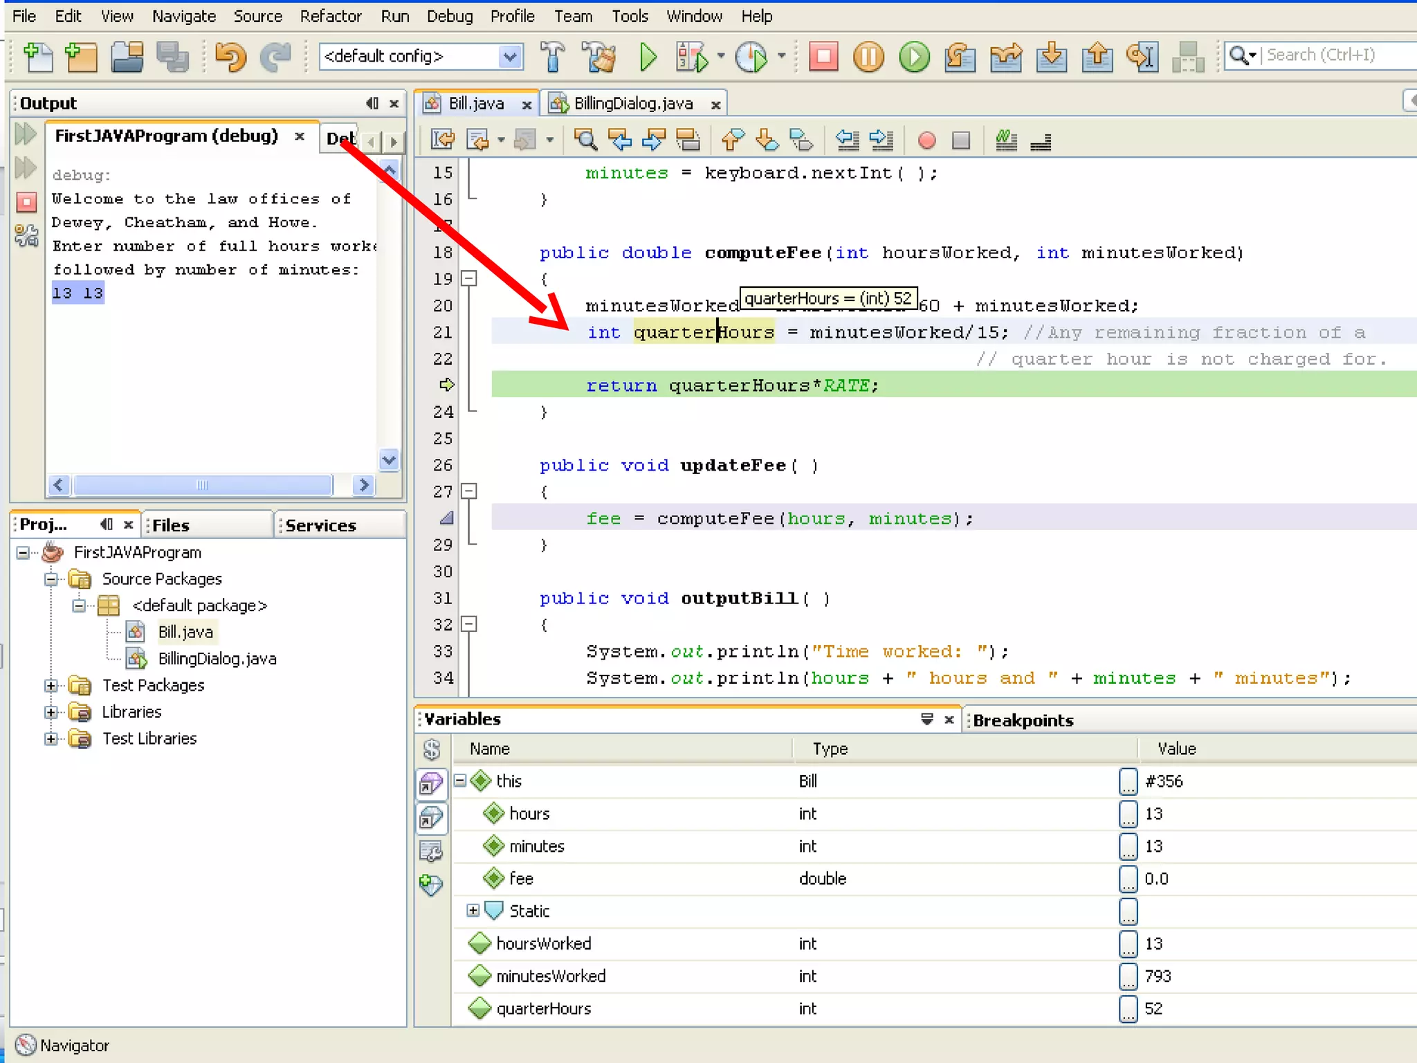Image resolution: width=1417 pixels, height=1063 pixels.
Task: Click the Step Into arrow icon
Action: [x=1051, y=57]
